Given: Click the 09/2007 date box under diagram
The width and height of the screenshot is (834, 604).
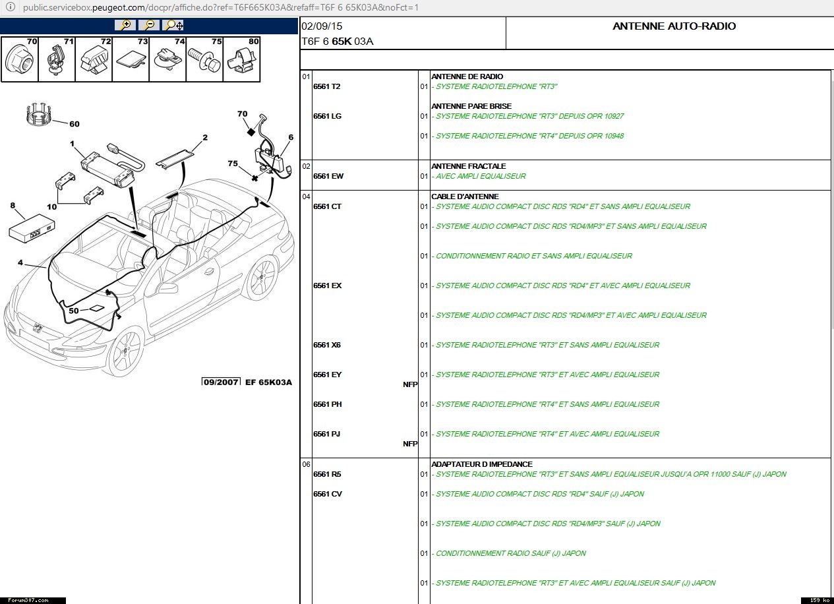Looking at the screenshot, I should tap(221, 382).
